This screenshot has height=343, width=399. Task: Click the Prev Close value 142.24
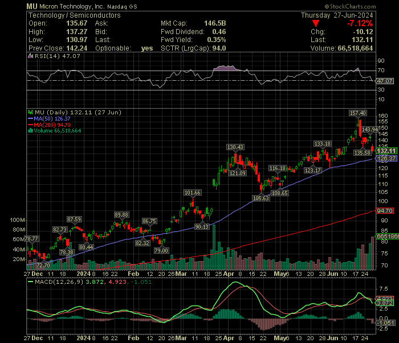pyautogui.click(x=76, y=48)
